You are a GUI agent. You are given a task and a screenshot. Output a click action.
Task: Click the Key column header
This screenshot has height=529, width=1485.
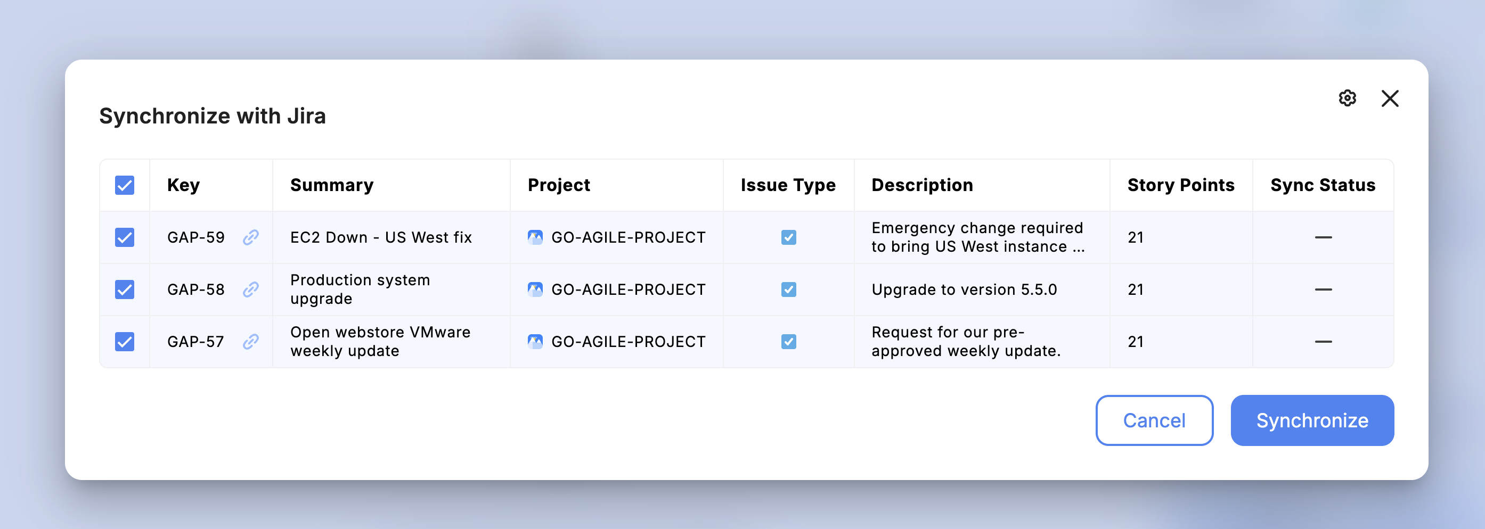pos(183,185)
